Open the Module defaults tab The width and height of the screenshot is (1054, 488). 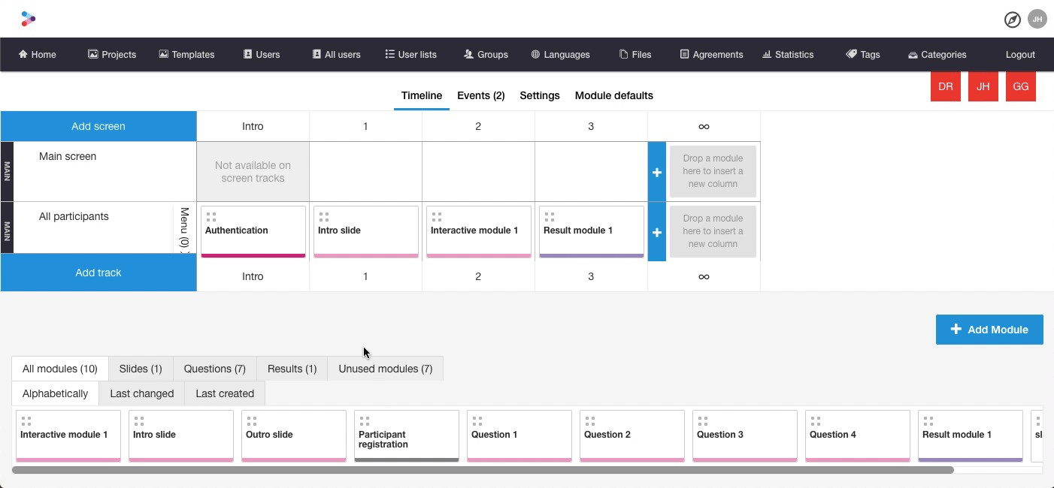(613, 95)
